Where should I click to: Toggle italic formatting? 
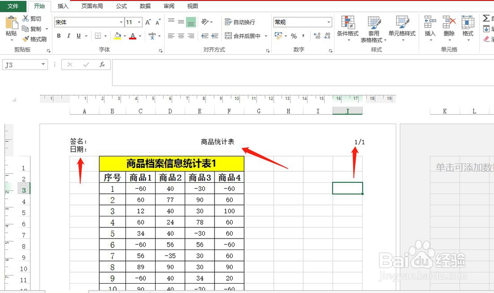(x=68, y=36)
